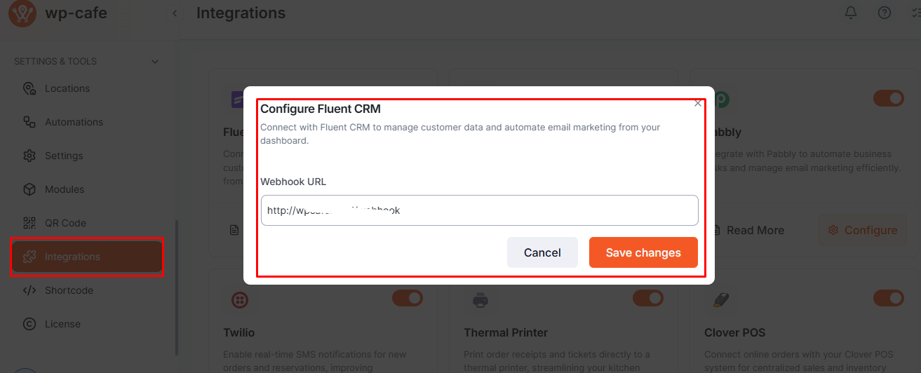The height and width of the screenshot is (373, 921).
Task: Toggle the Pabbly integration switch
Action: tap(888, 98)
